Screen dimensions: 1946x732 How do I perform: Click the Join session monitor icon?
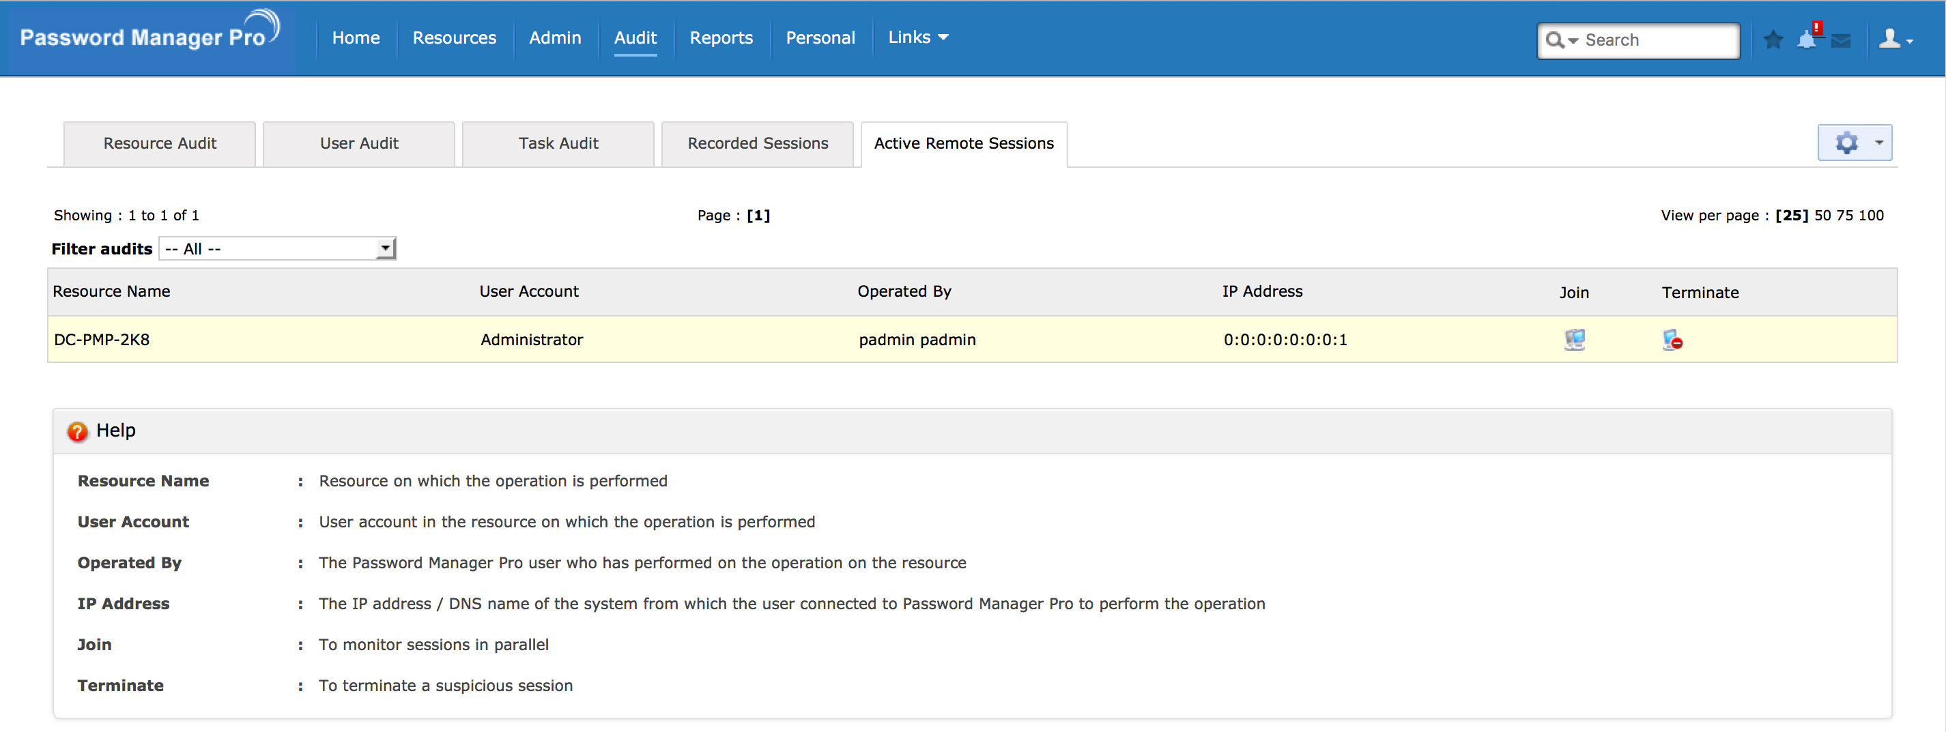tap(1574, 340)
